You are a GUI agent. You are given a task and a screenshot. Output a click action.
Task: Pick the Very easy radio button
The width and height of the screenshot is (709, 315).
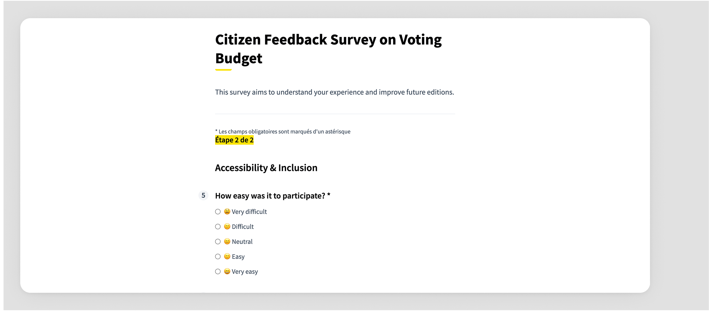pos(218,272)
